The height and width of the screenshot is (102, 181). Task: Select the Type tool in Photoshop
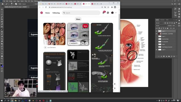(2, 49)
